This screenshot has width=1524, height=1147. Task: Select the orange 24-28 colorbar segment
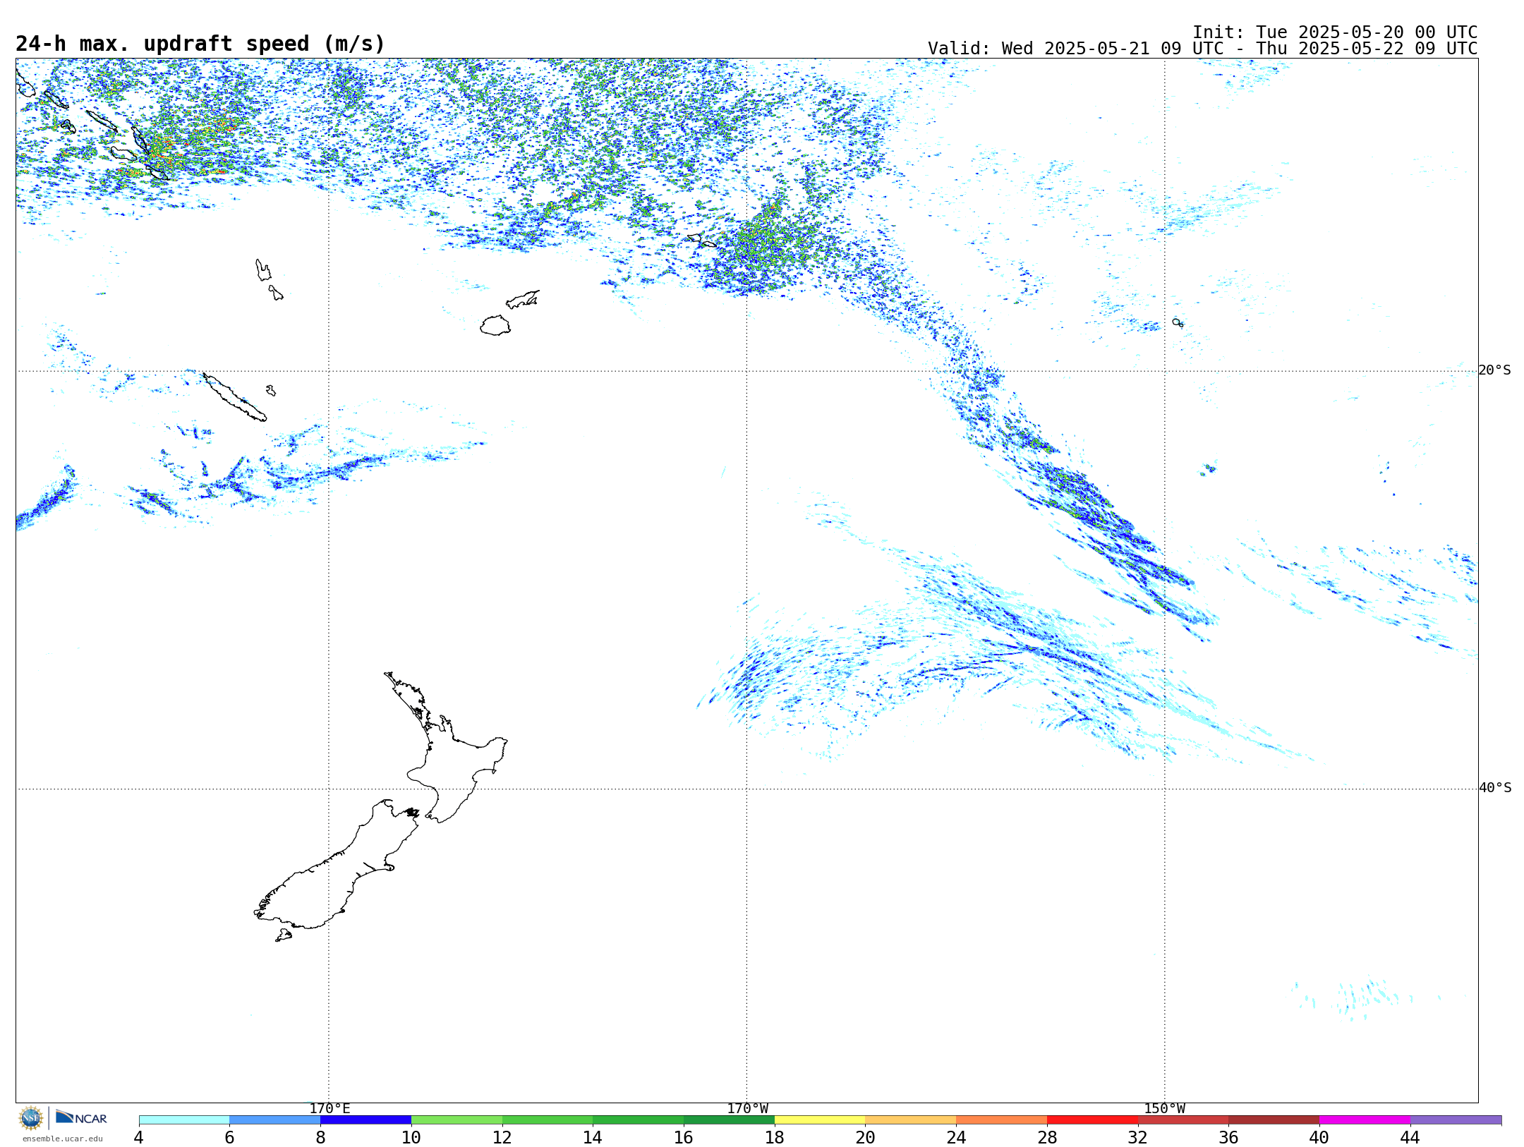[x=1002, y=1120]
